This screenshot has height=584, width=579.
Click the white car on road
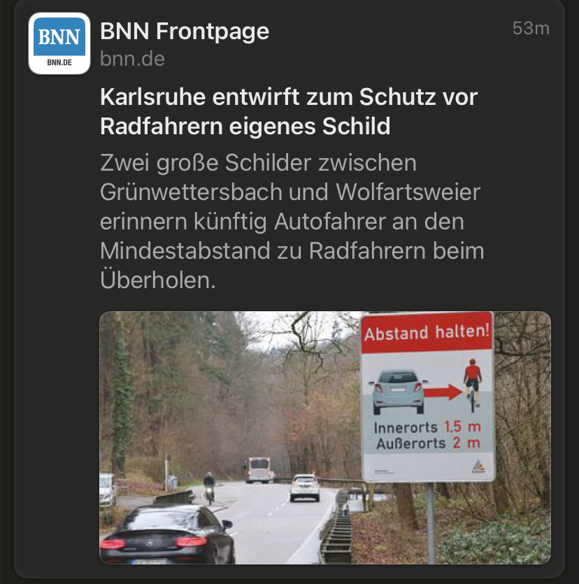[x=305, y=487]
